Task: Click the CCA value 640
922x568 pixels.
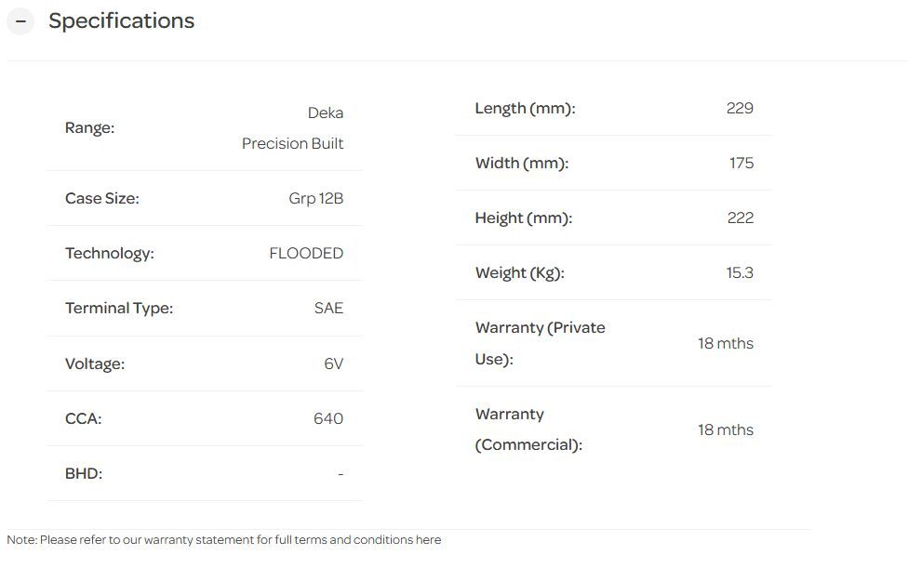Action: tap(327, 418)
